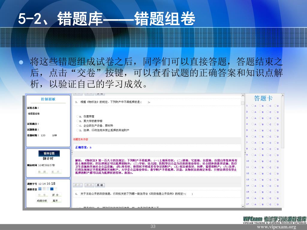Click the red 该题您未作答 notice

coord(81,140)
